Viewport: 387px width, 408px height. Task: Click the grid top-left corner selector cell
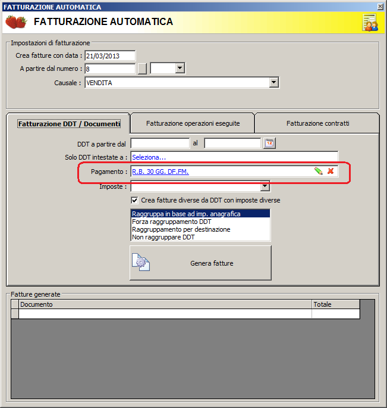tap(15, 304)
